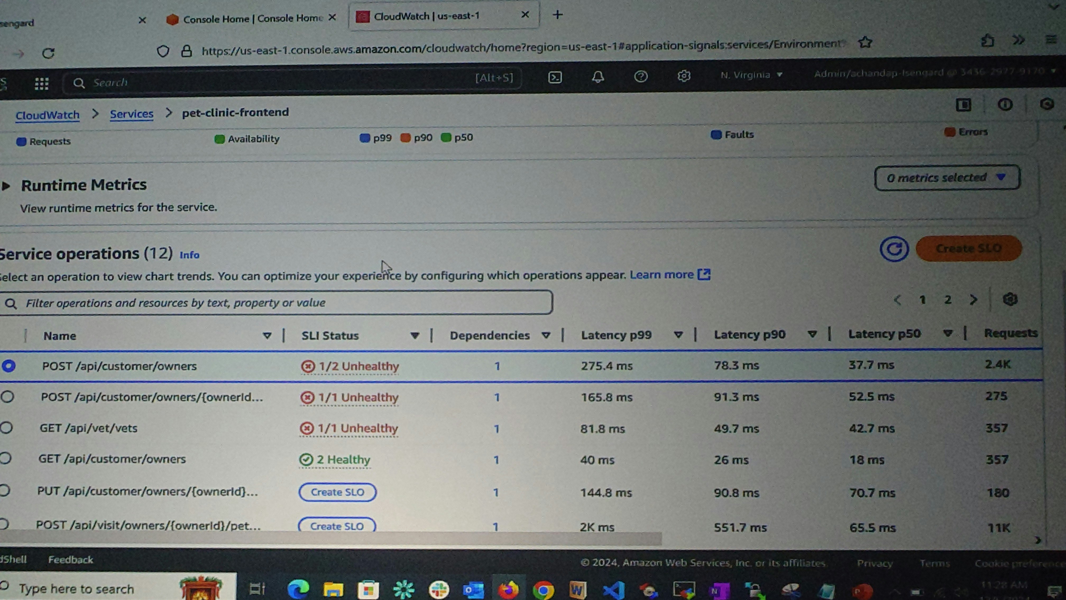The height and width of the screenshot is (600, 1066).
Task: Expand the Runtime Metrics section
Action: coord(6,186)
